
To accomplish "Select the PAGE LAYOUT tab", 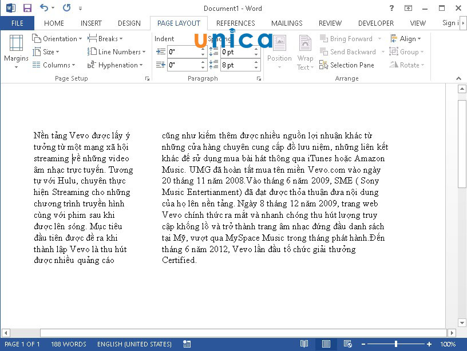I will coord(179,23).
